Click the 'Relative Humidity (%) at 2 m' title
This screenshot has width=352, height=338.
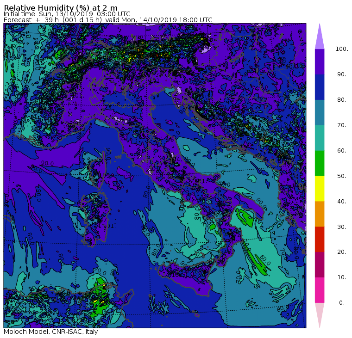[x=61, y=8]
